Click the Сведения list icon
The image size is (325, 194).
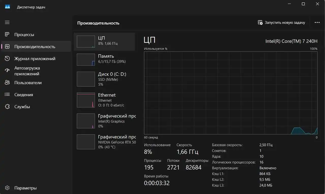[7, 95]
